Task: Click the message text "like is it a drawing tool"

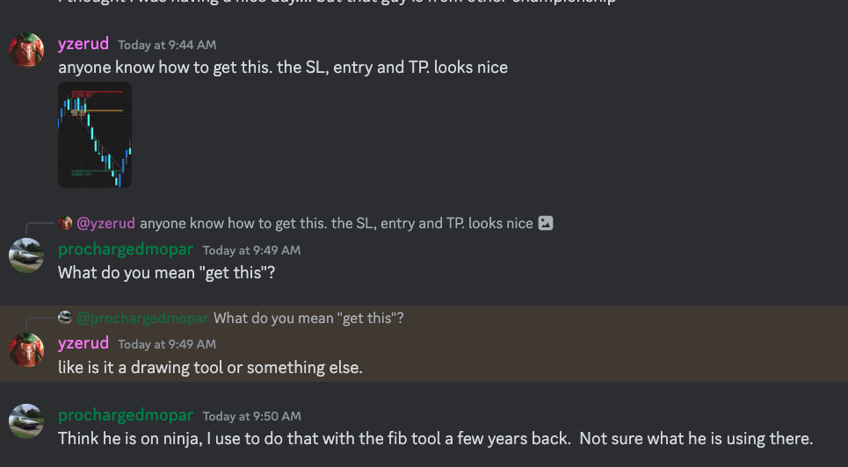Action: tap(210, 368)
